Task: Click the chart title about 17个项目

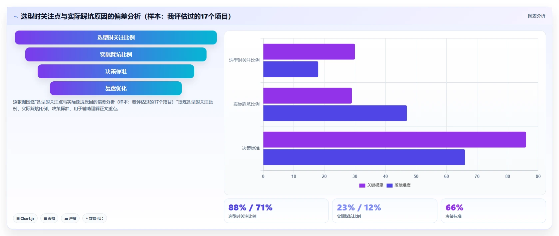Action: click(126, 16)
